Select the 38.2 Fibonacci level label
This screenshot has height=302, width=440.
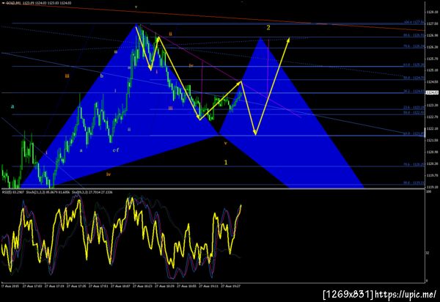coord(414,91)
